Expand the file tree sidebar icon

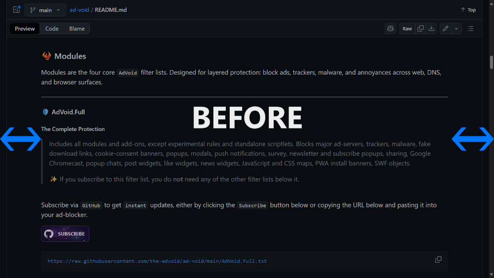tap(16, 10)
